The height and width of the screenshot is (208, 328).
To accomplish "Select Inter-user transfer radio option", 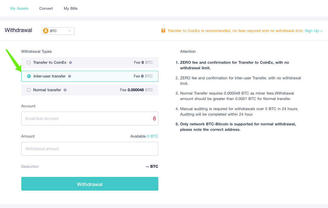I will click(x=29, y=76).
